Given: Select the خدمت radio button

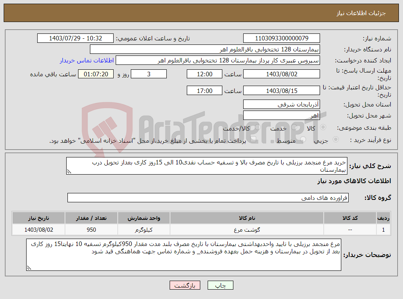Looking at the screenshot, I should 294,127.
